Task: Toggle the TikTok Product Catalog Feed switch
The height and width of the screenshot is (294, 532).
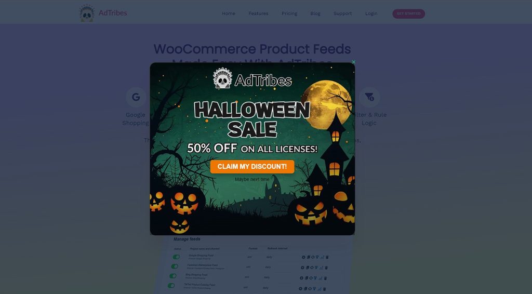Action: coord(171,286)
